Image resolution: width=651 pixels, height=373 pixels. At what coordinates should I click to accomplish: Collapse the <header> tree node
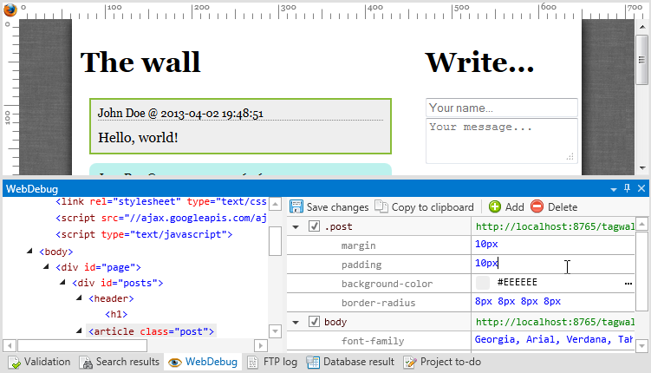[79, 298]
